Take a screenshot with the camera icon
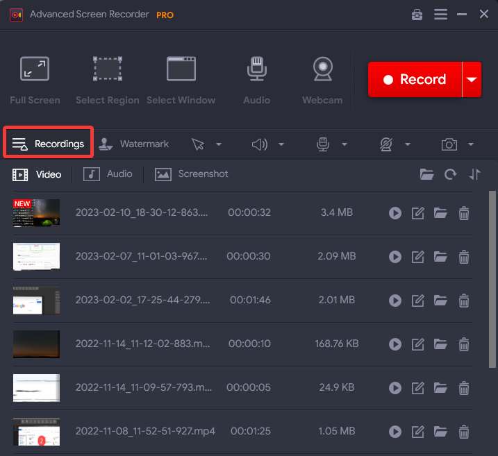 click(x=449, y=144)
